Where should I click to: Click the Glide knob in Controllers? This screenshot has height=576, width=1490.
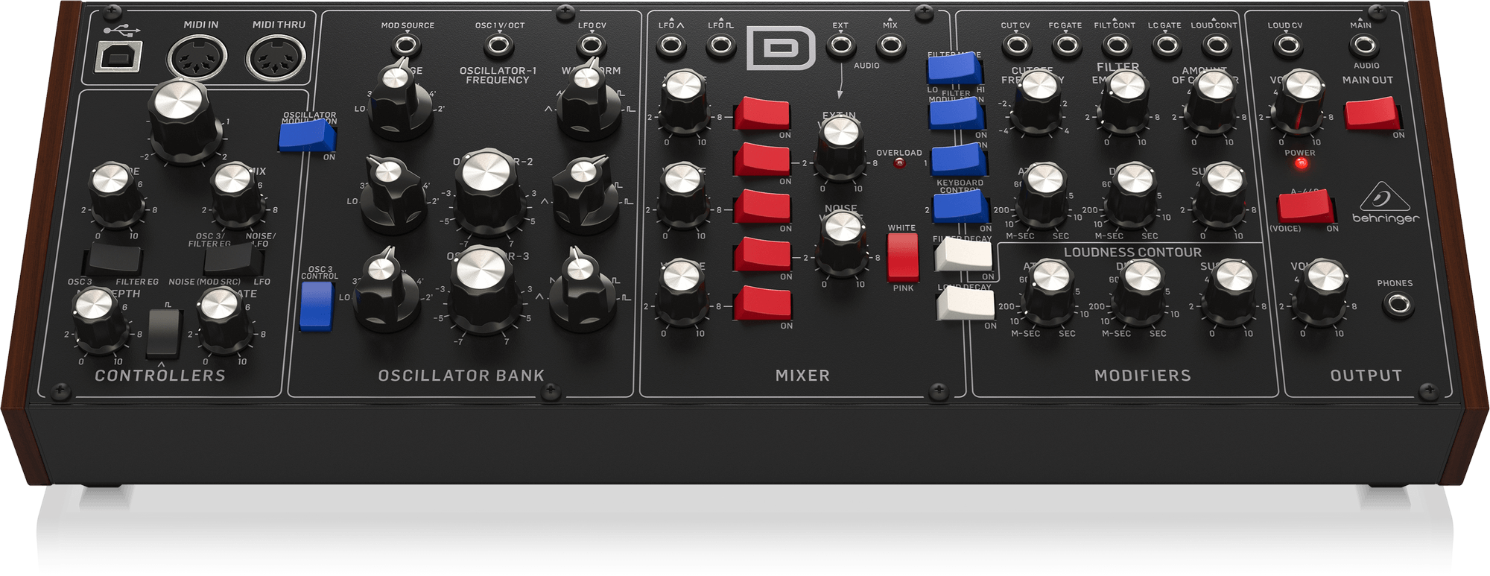114,194
